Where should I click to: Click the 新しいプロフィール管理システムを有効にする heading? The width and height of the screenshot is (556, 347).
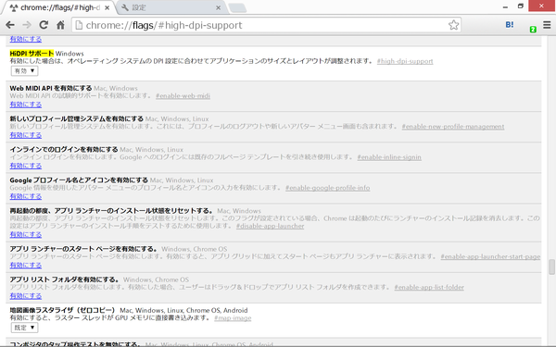[77, 118]
